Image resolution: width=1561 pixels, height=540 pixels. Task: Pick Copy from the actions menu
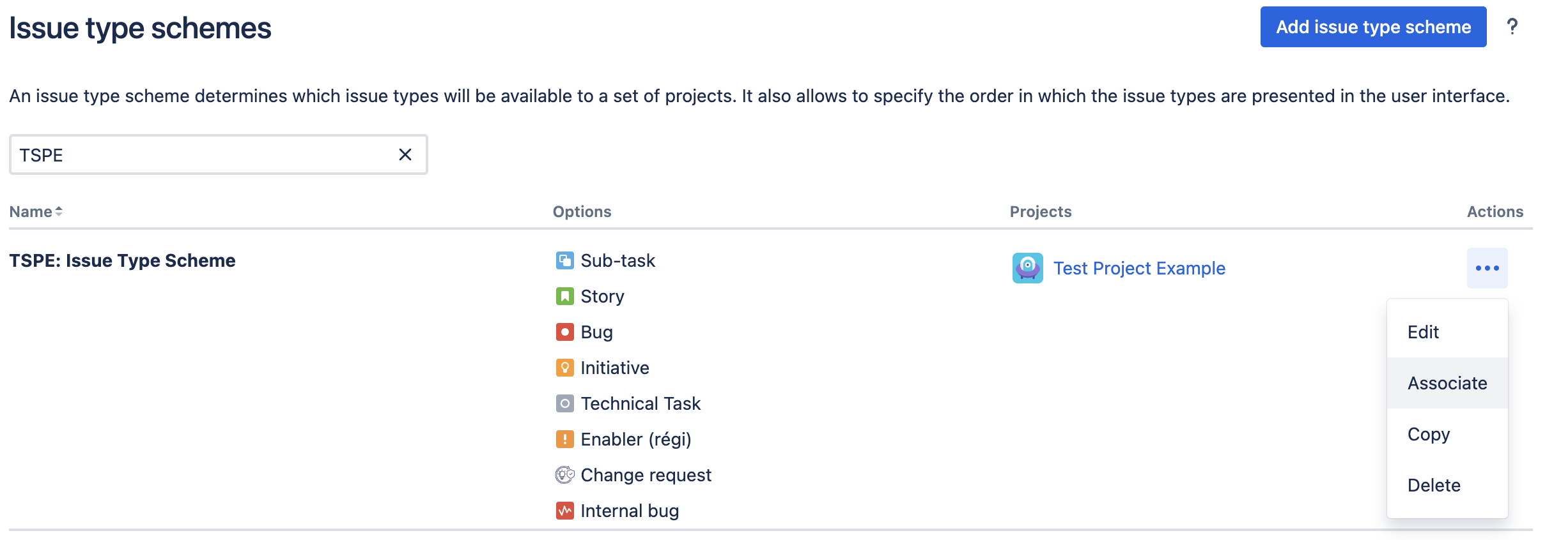click(x=1429, y=434)
